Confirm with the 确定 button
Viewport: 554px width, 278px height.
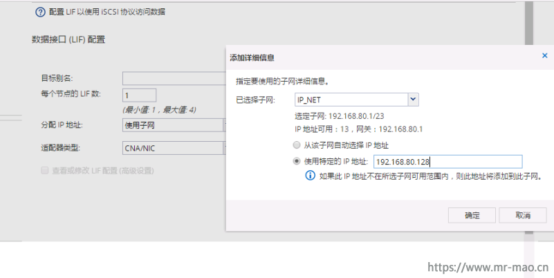click(x=472, y=215)
